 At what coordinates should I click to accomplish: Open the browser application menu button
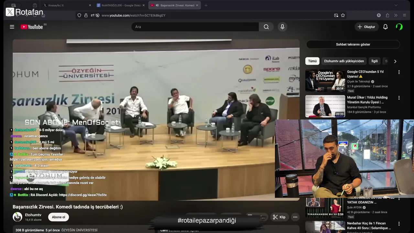404,15
